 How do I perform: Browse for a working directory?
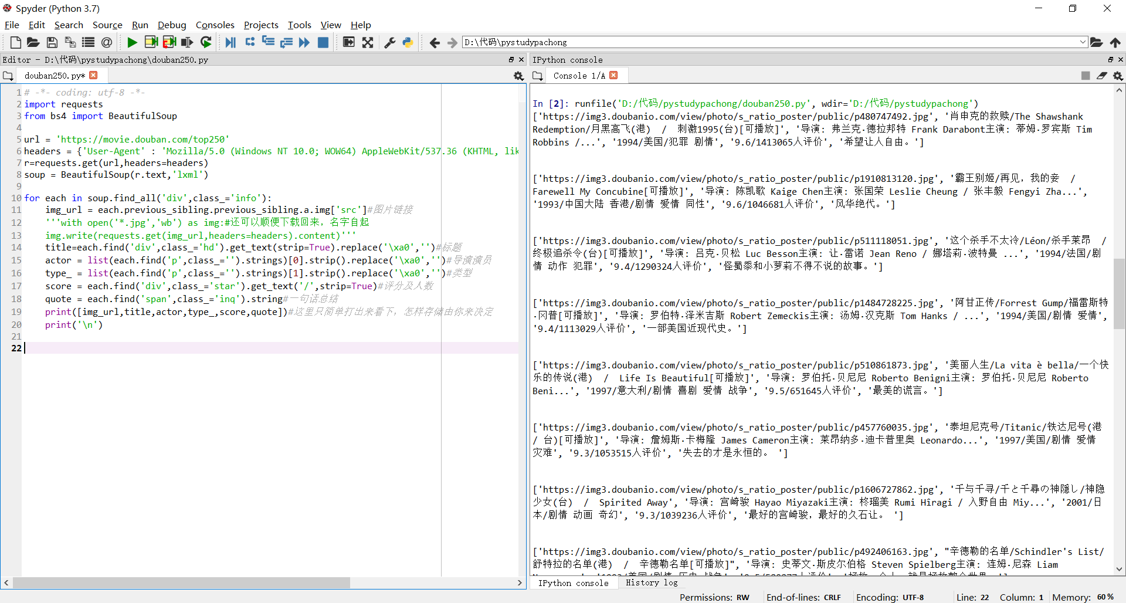(1097, 42)
